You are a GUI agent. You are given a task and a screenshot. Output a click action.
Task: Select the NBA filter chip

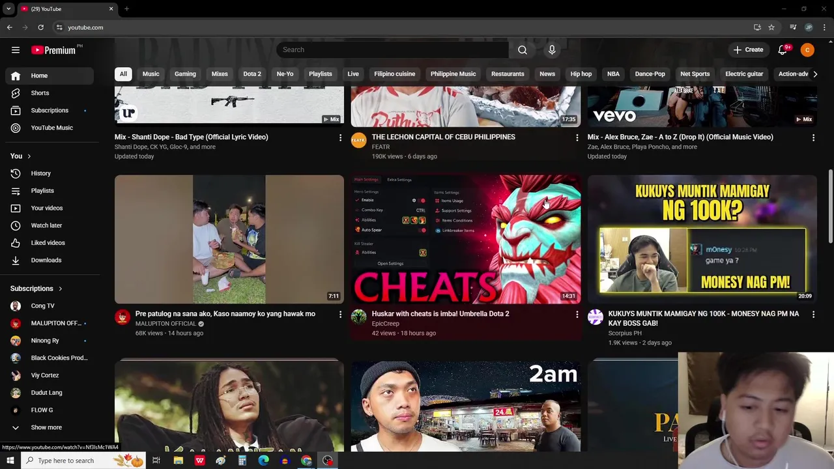pyautogui.click(x=613, y=74)
